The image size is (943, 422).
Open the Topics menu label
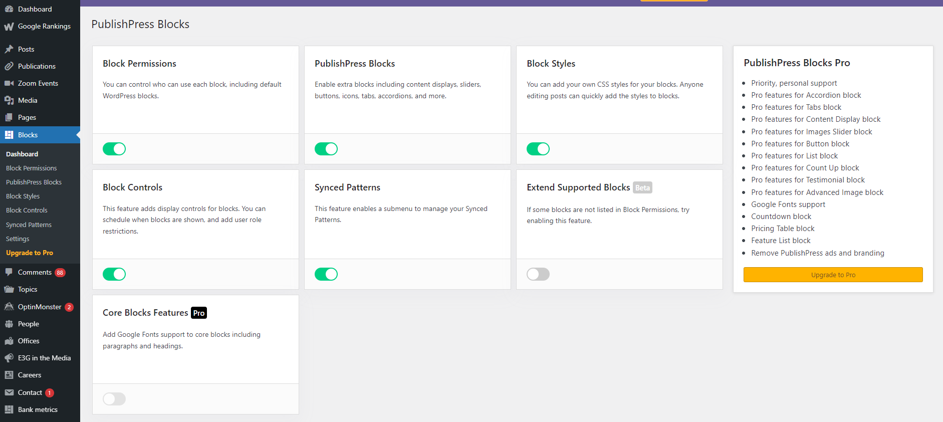pos(28,289)
